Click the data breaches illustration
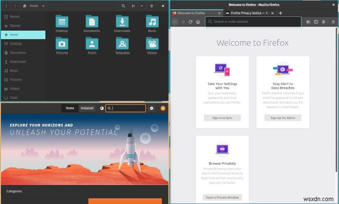This screenshot has height=204, width=339. 283,70
